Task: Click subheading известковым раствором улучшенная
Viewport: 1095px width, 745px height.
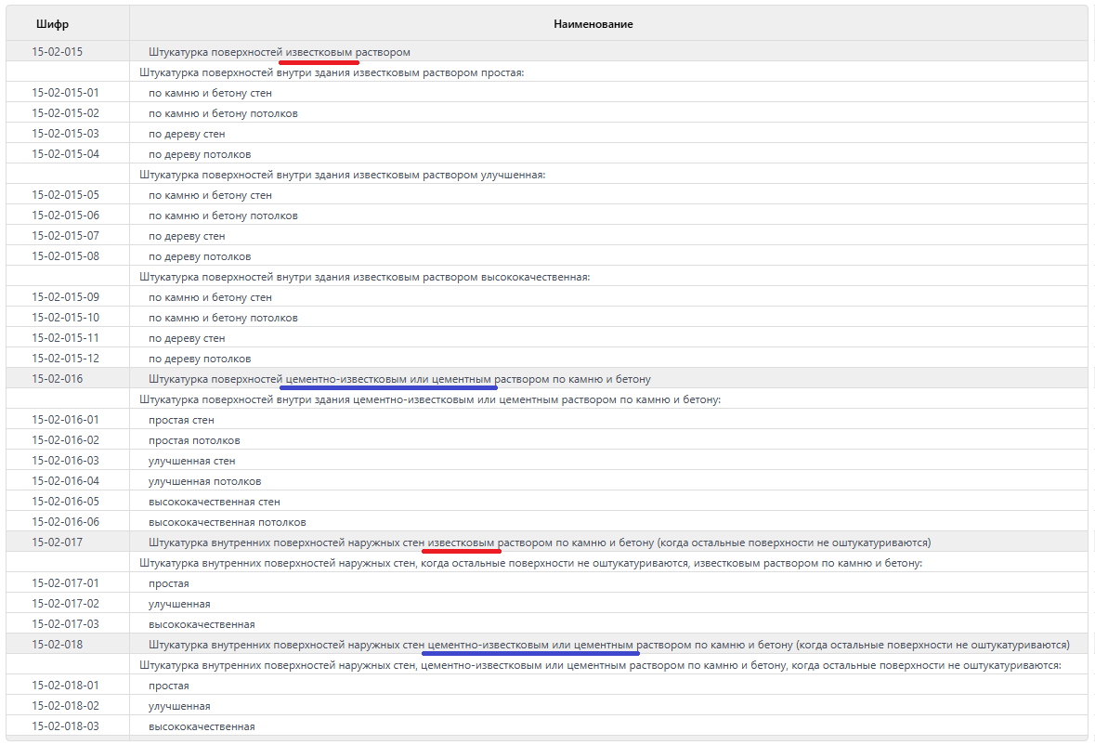Action: 342,175
